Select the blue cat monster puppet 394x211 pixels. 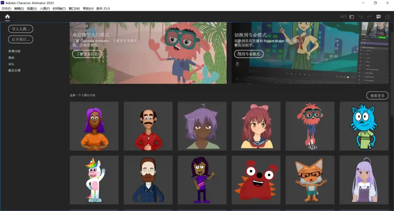(x=364, y=126)
